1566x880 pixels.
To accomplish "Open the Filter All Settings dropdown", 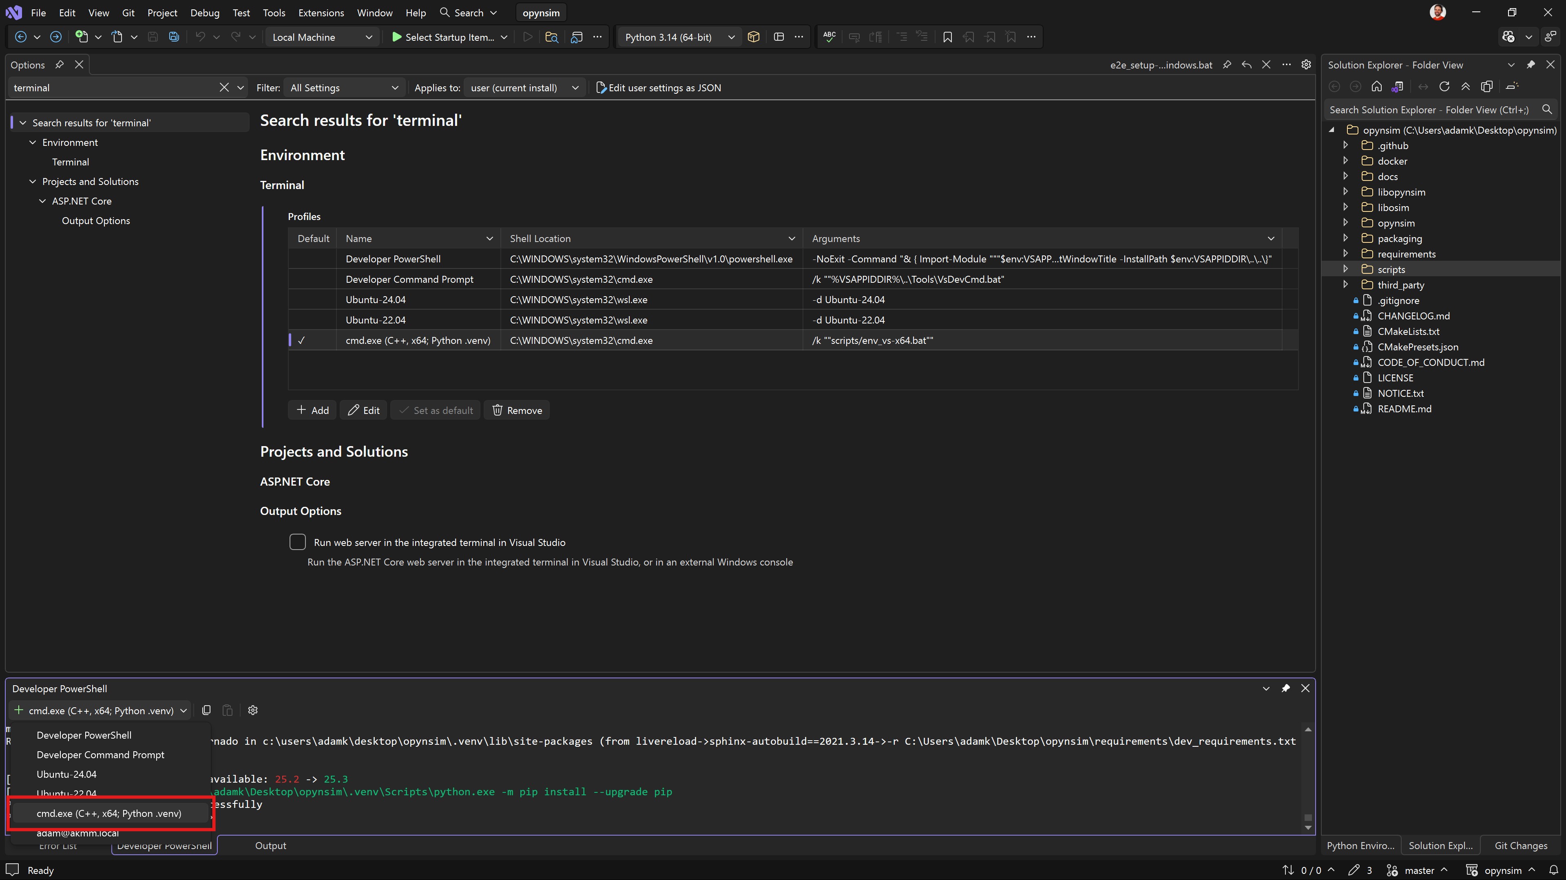I will (343, 88).
